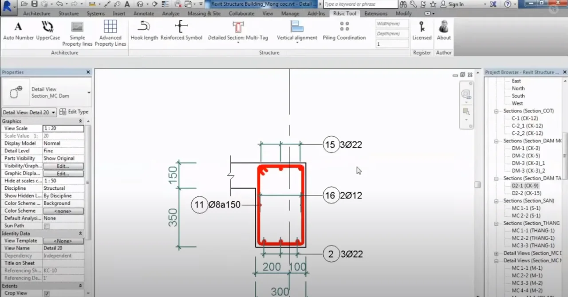Click the zoom region icon on the view navigation bar
568x297 pixels.
click(465, 111)
